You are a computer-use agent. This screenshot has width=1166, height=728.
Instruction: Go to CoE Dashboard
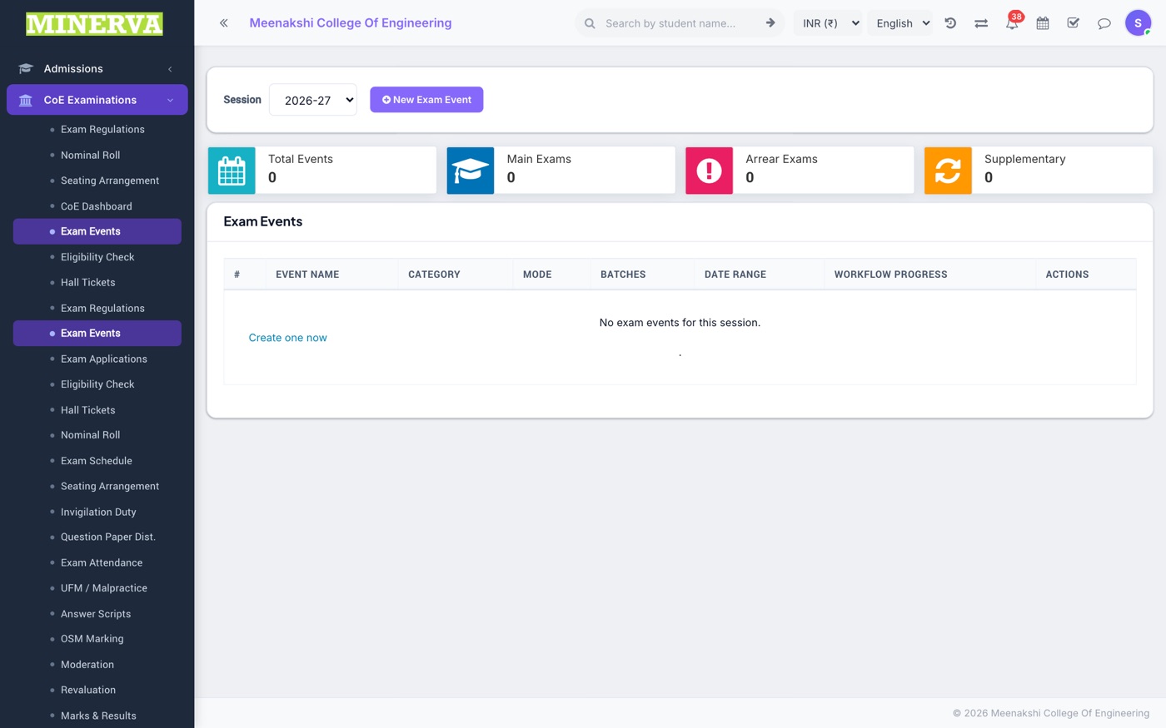97,206
